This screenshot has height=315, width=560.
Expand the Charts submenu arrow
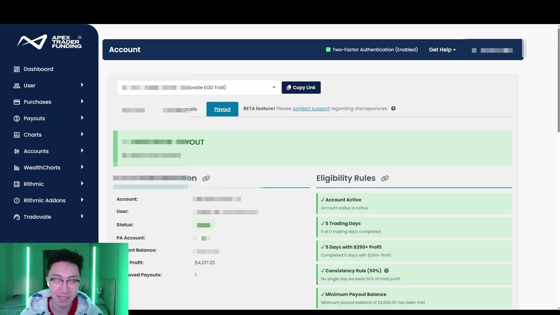82,134
